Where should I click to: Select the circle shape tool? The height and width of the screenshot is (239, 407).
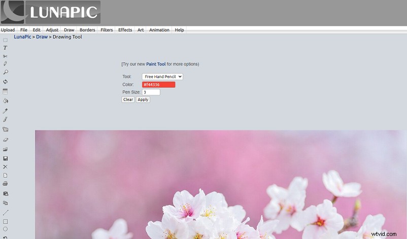tap(5, 229)
